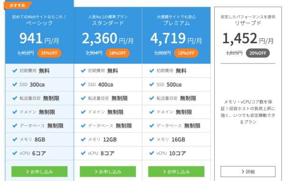Click the gray 20%OFF badge on リザーブド

tap(258, 53)
